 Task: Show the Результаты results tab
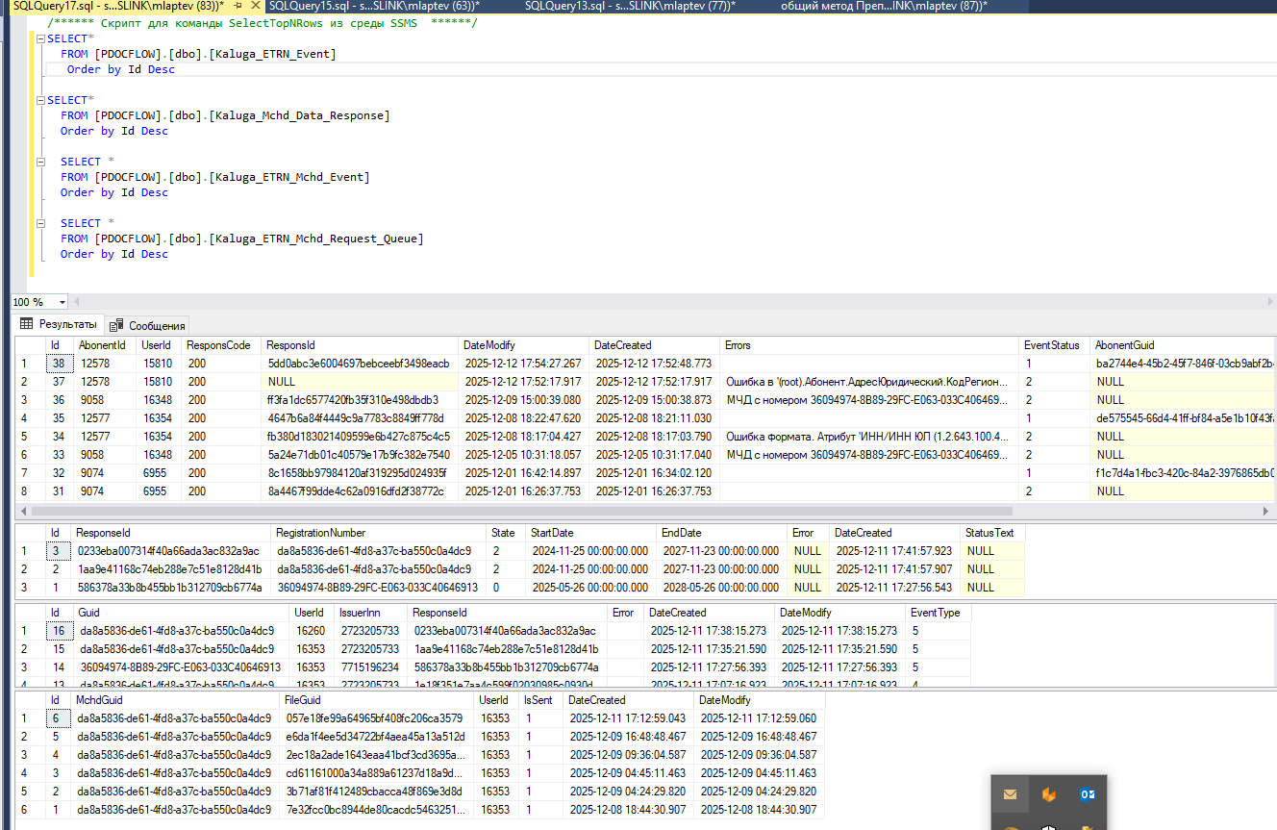(x=59, y=325)
